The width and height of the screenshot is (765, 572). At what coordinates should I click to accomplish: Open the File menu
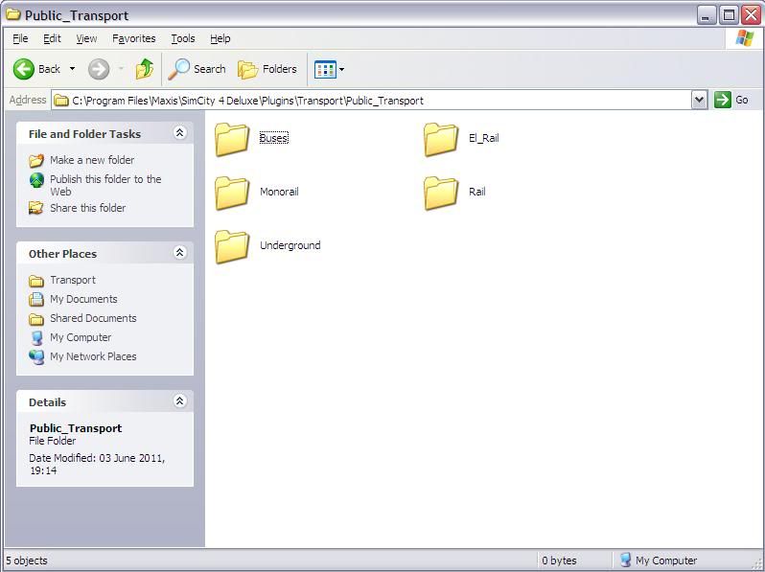[x=20, y=38]
